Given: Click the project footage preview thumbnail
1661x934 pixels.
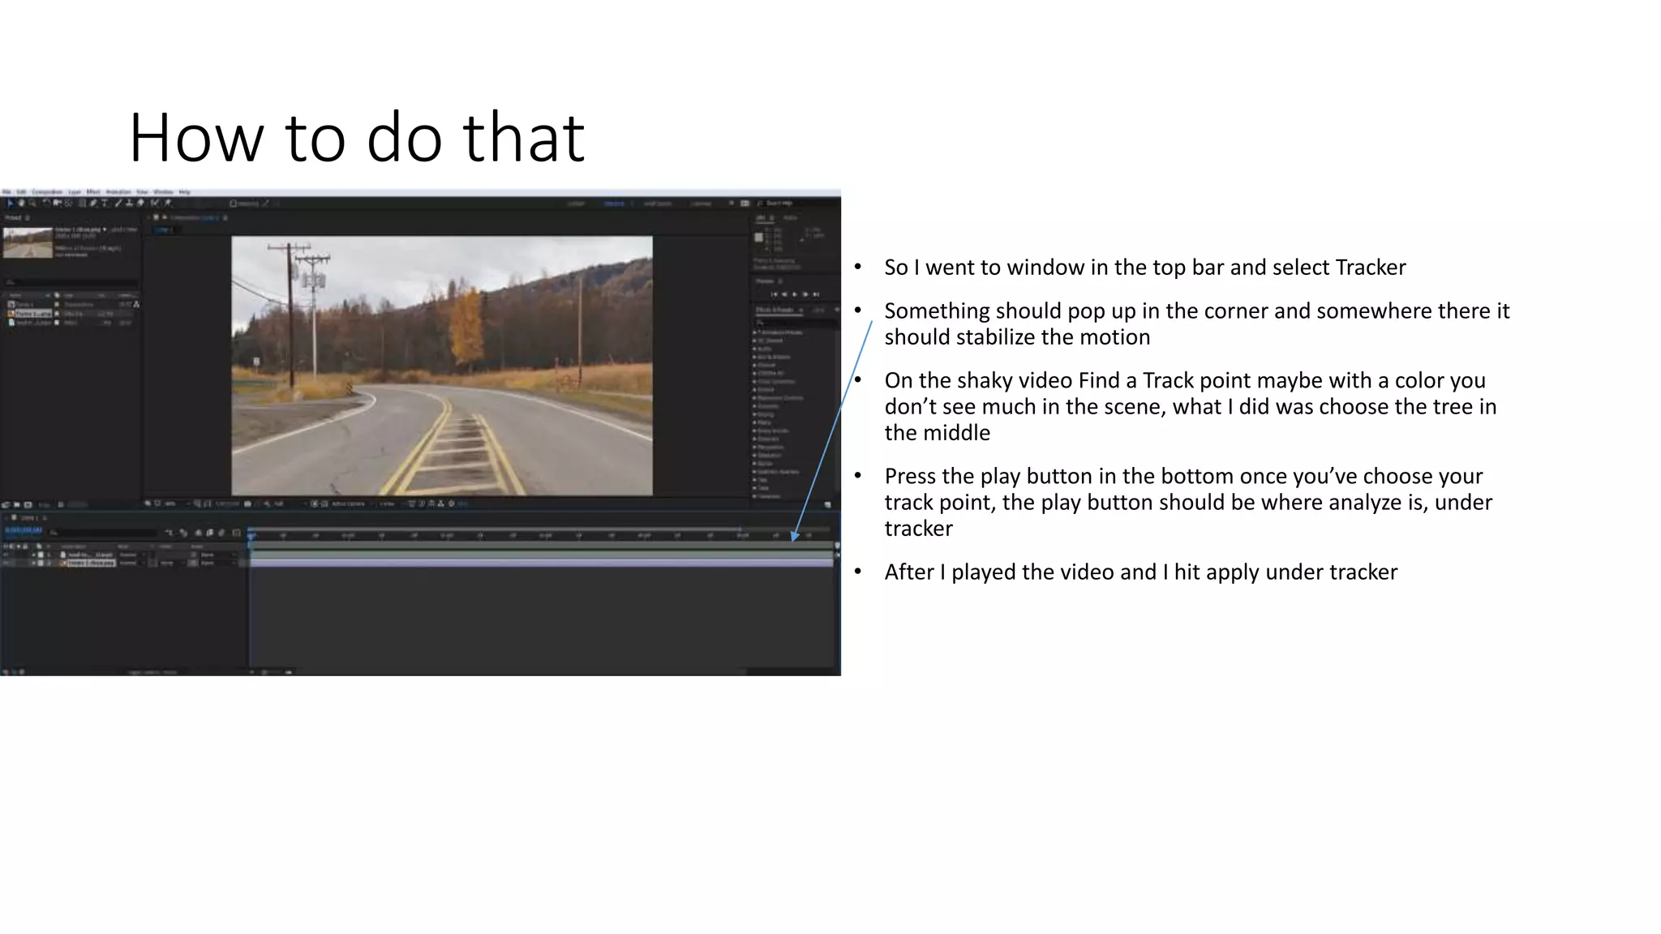Looking at the screenshot, I should (28, 242).
